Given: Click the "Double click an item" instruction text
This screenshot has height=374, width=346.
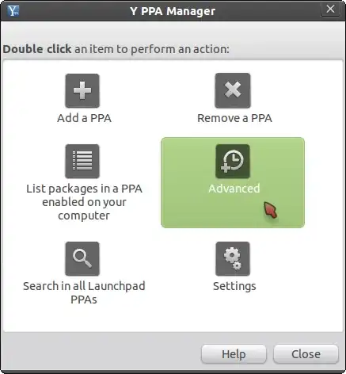Looking at the screenshot, I should tap(116, 49).
